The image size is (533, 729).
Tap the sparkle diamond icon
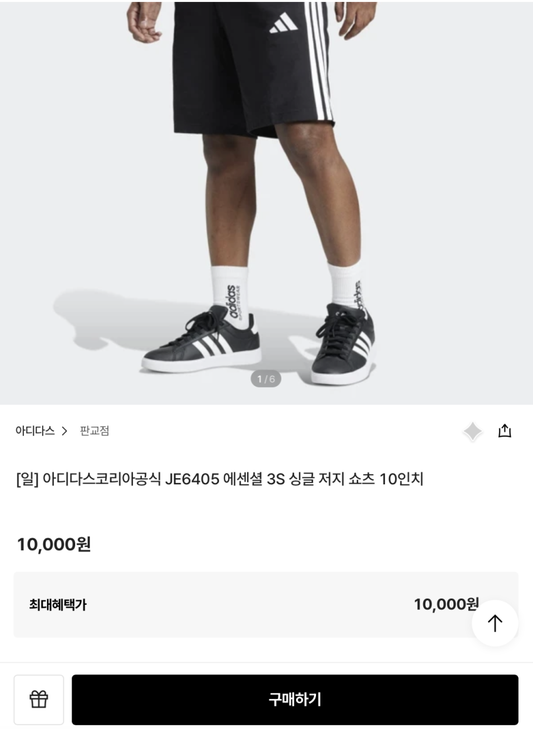473,432
